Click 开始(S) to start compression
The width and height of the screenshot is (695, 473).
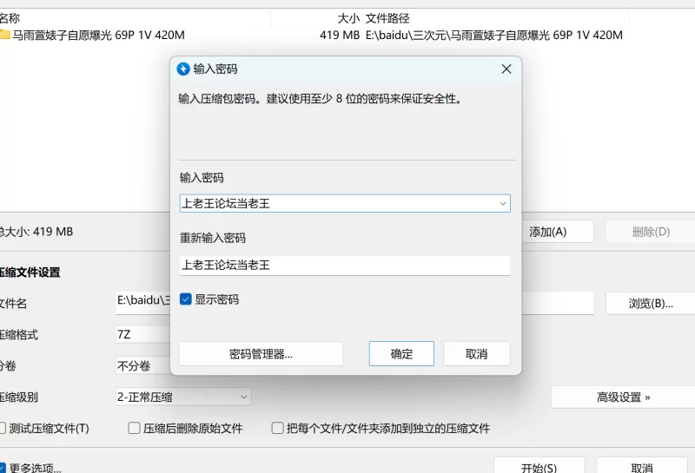click(539, 467)
